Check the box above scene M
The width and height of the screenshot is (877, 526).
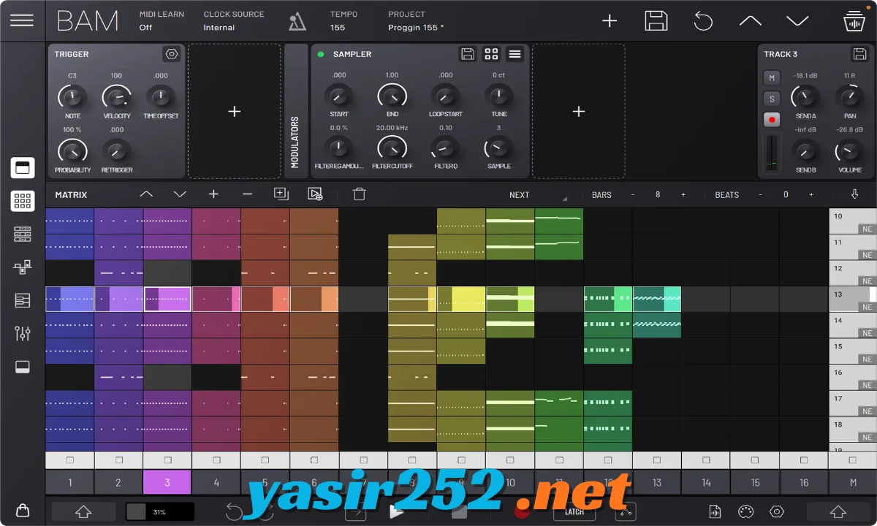coord(853,460)
